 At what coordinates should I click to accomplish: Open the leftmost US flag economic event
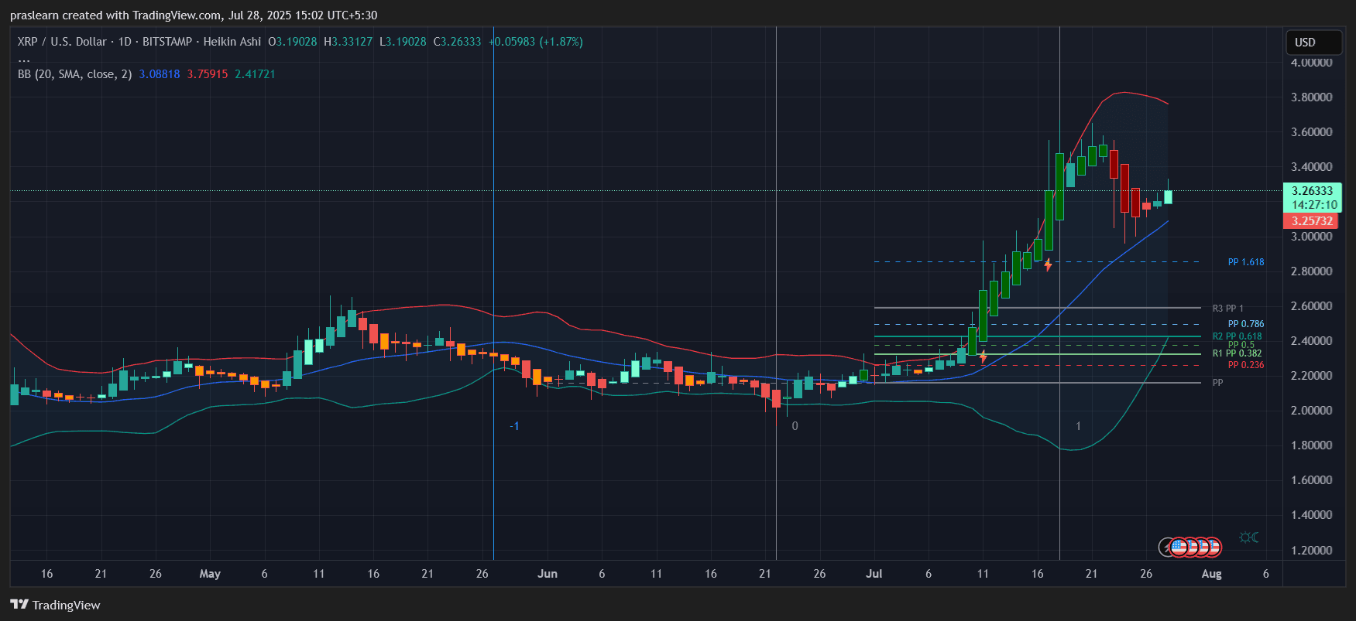[1179, 548]
